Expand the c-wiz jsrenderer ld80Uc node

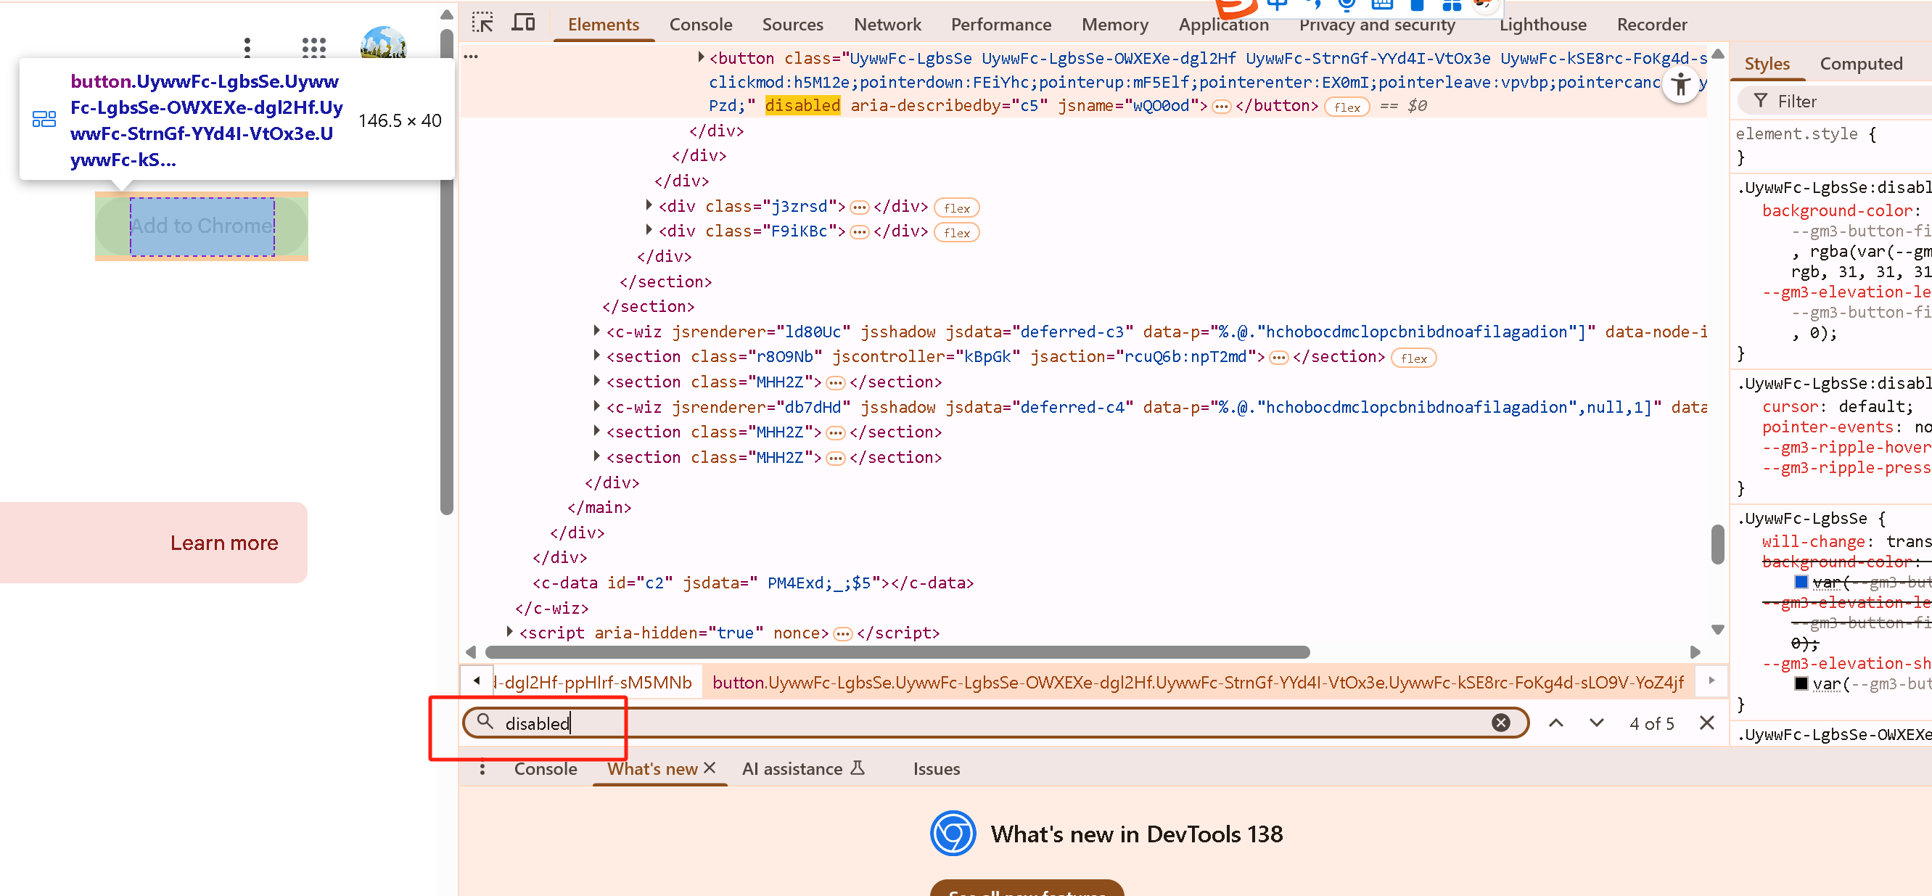click(597, 331)
